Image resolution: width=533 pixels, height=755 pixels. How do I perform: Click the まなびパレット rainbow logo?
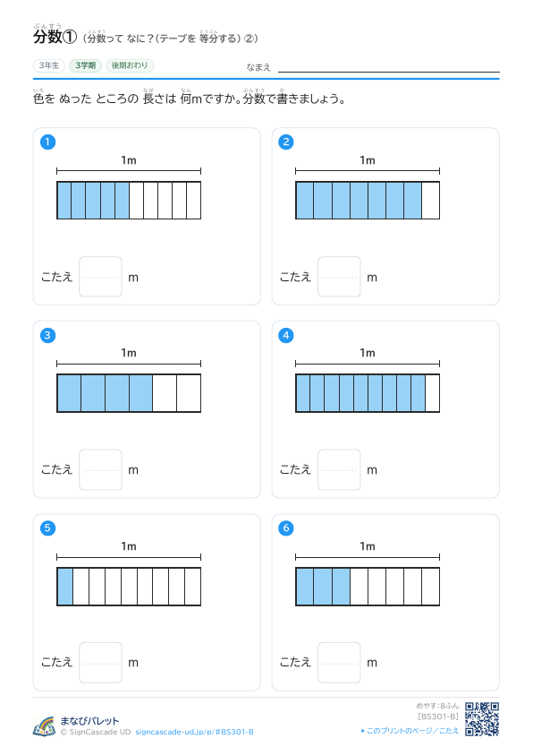tap(44, 726)
